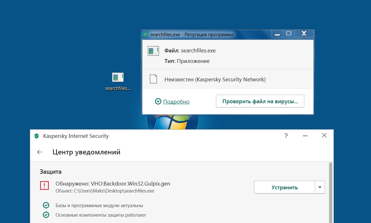Click the red threat warning icon
Screen dimensions: 371x223
pyautogui.click(x=44, y=186)
